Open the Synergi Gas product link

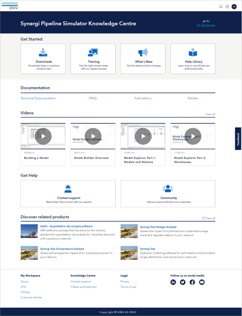tap(148, 249)
